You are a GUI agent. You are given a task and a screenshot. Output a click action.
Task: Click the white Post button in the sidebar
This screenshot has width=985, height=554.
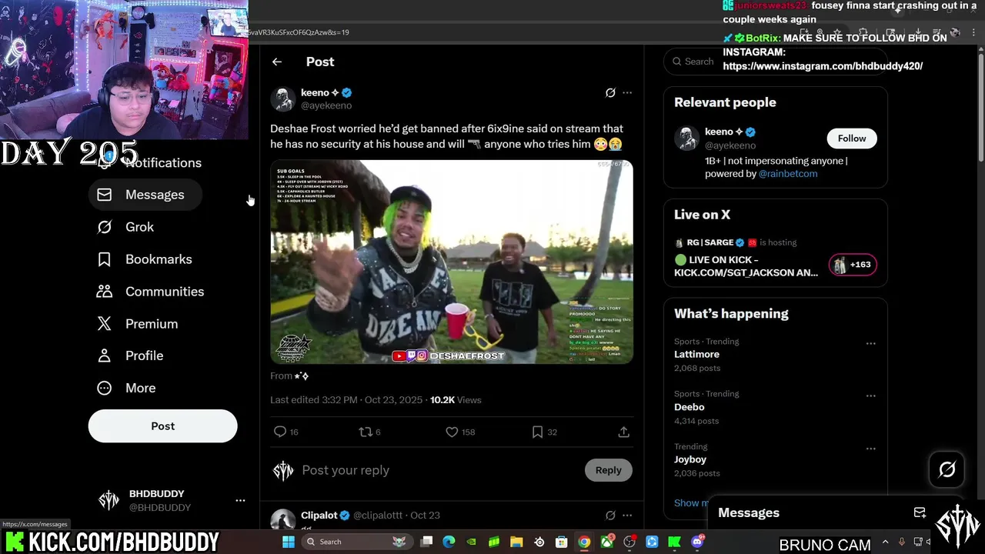tap(162, 426)
